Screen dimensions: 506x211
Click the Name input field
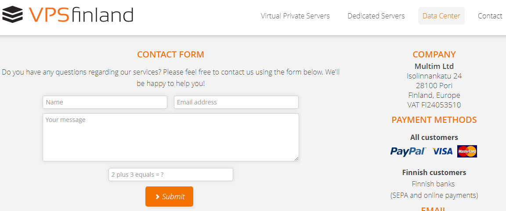tap(105, 102)
